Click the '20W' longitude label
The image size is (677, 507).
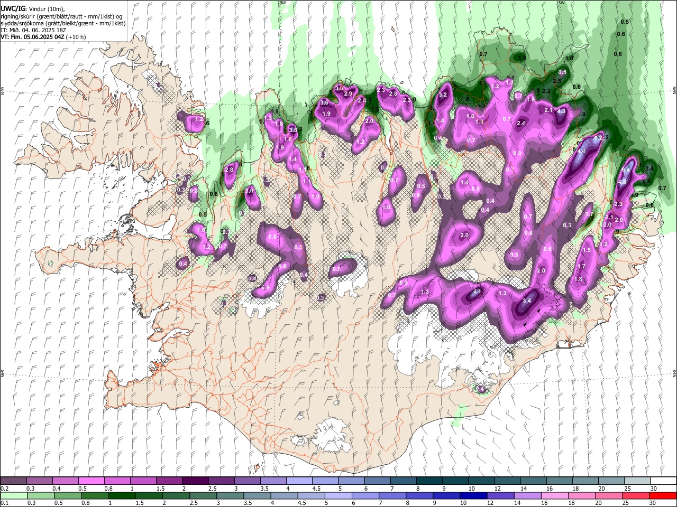(281, 3)
